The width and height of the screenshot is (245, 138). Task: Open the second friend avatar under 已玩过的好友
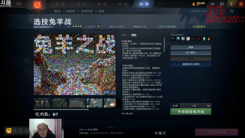[178, 39]
